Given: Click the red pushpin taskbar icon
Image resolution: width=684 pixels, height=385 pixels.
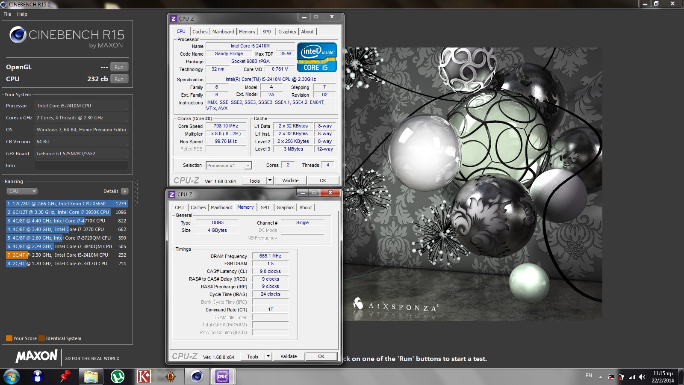Looking at the screenshot, I should pyautogui.click(x=65, y=376).
